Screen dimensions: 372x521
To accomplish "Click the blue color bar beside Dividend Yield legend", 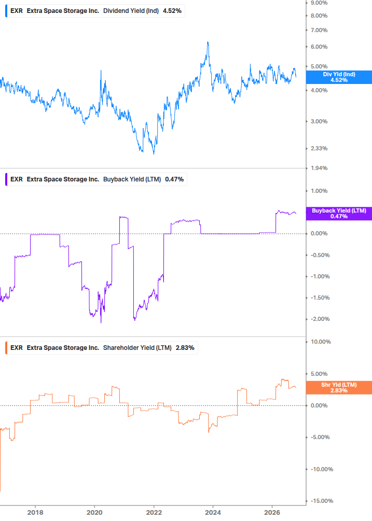I will coord(6,11).
